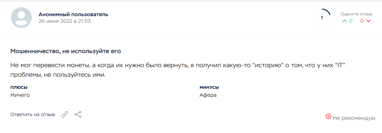The image size is (382, 133).
Task: Click the red downvote count number
Action: point(362,21)
